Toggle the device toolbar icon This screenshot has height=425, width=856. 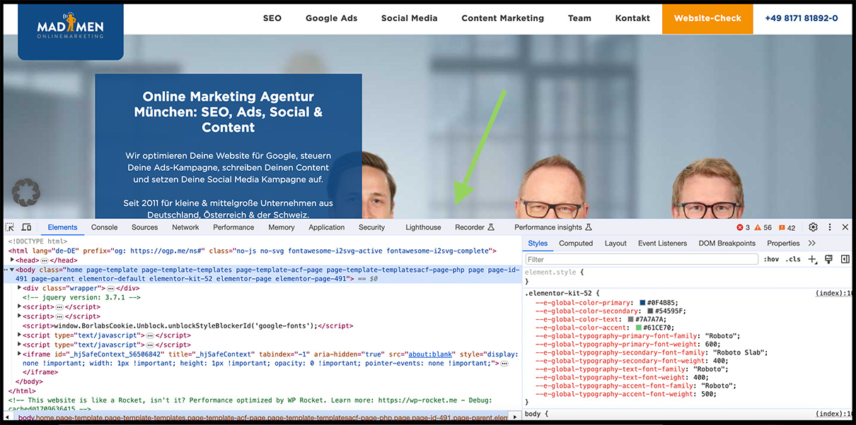click(x=26, y=227)
